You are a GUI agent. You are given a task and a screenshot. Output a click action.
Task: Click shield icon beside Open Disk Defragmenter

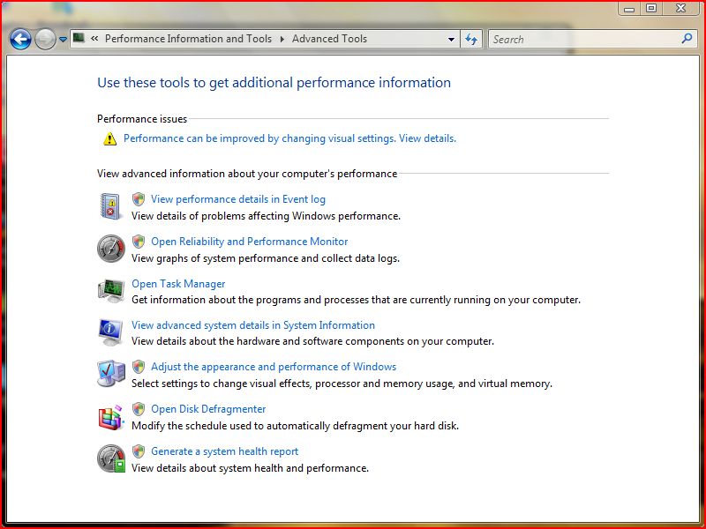139,409
